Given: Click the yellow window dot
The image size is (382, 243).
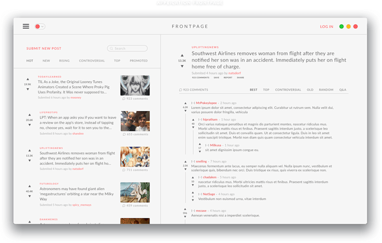Looking at the screenshot, I should click(349, 26).
